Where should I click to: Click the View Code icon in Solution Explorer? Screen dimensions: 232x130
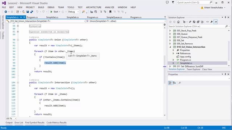pyautogui.click(x=208, y=22)
